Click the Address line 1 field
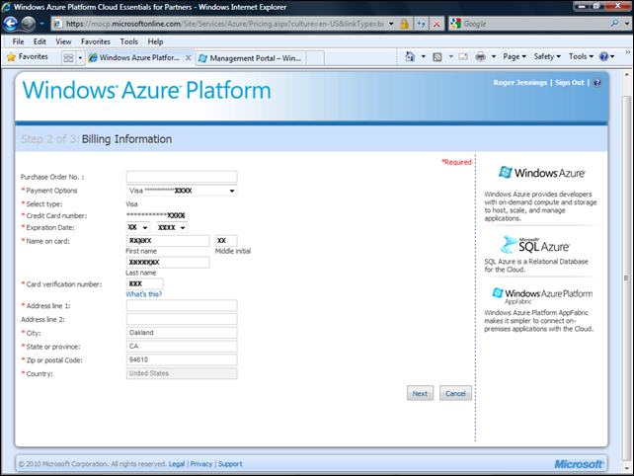Image resolution: width=634 pixels, height=476 pixels. 182,306
